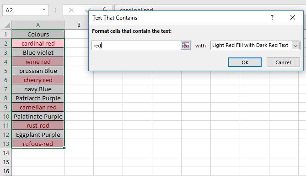Click the range selector icon beside text box
This screenshot has width=306, height=176.
coord(185,46)
